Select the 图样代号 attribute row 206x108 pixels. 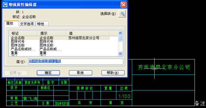point(60,42)
